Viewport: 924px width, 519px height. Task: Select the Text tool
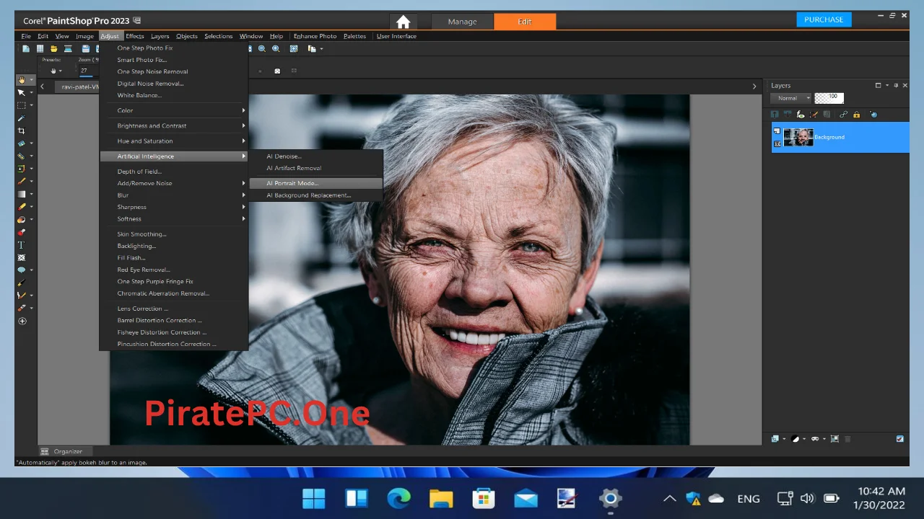22,245
